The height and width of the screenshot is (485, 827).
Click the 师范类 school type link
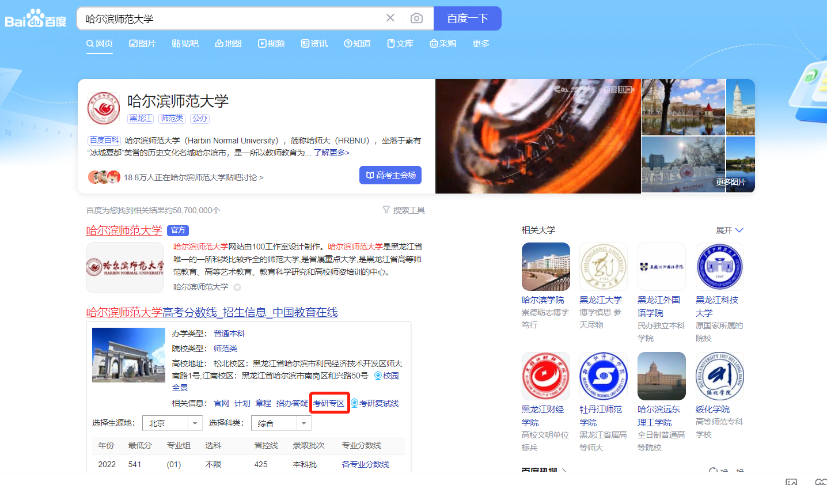225,348
